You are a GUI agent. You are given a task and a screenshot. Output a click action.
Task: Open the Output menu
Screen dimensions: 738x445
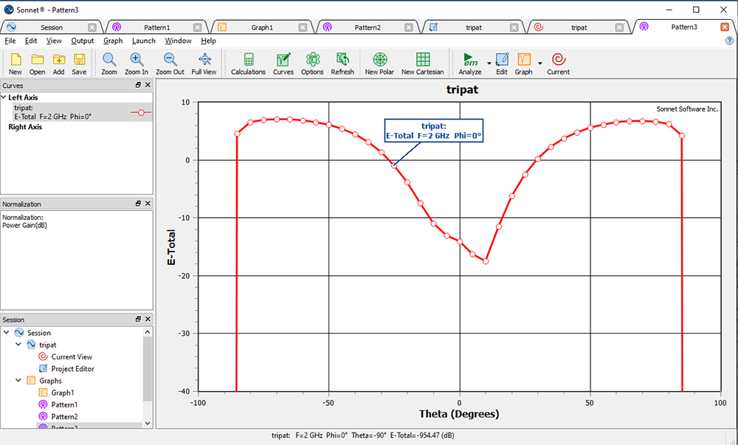pyautogui.click(x=83, y=41)
